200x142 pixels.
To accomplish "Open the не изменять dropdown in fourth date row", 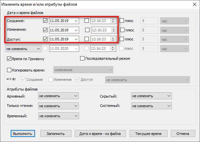I will [x=23, y=49].
